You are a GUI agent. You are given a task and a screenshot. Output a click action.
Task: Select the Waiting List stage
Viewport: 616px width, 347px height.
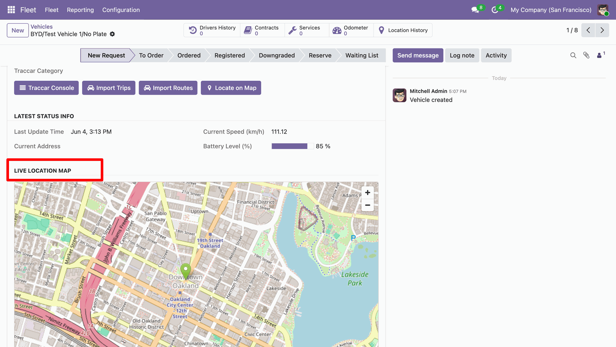coord(362,55)
